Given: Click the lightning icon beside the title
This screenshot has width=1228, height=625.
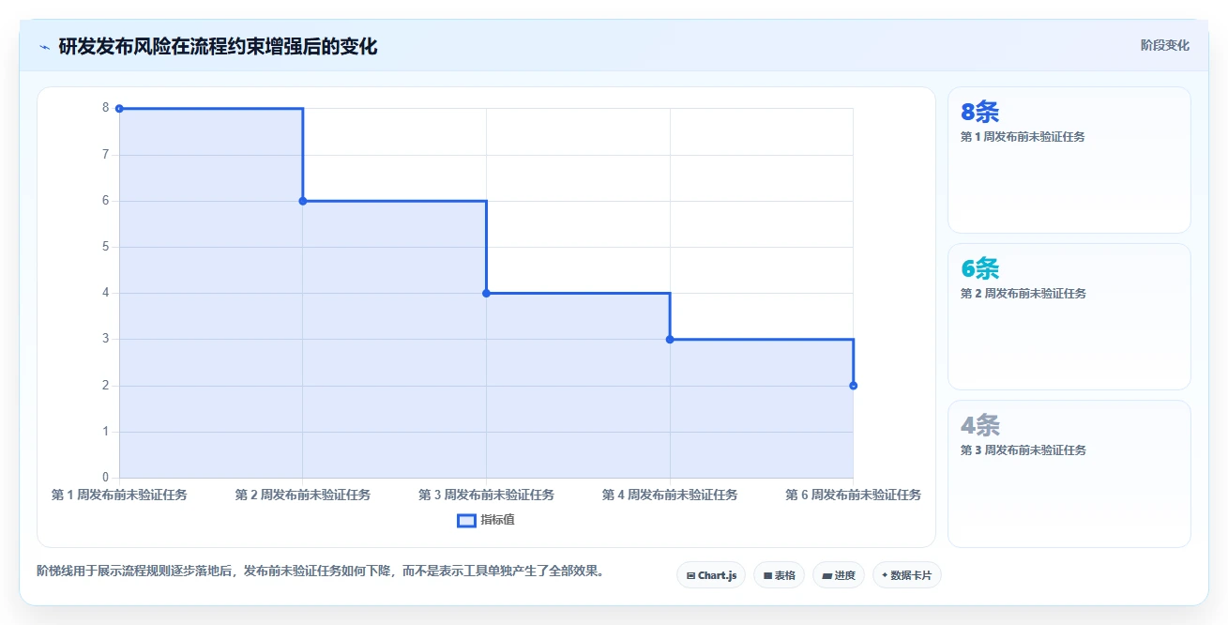Looking at the screenshot, I should click(44, 46).
